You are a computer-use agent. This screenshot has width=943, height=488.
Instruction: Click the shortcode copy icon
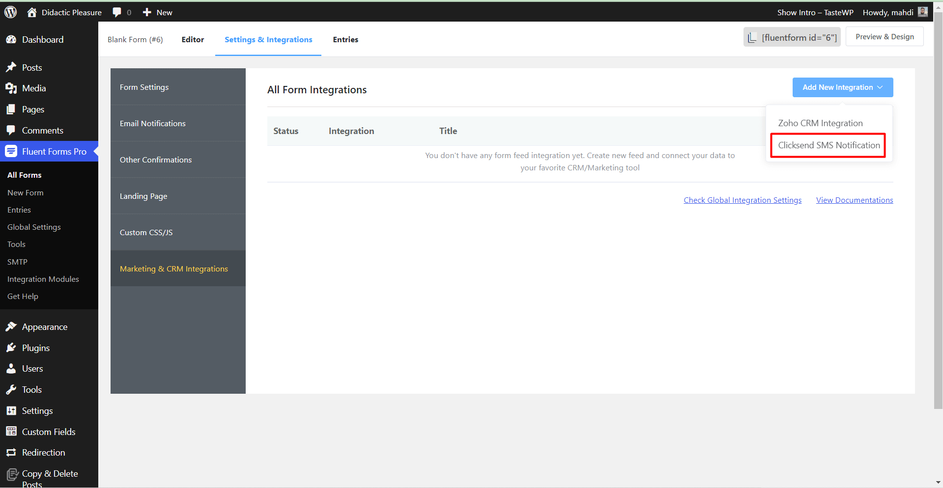point(752,37)
